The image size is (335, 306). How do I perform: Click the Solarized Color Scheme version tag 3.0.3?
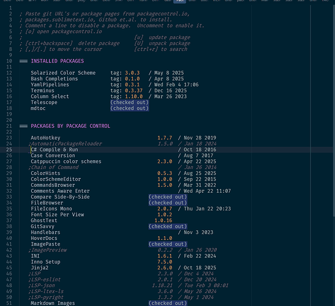[x=132, y=73]
